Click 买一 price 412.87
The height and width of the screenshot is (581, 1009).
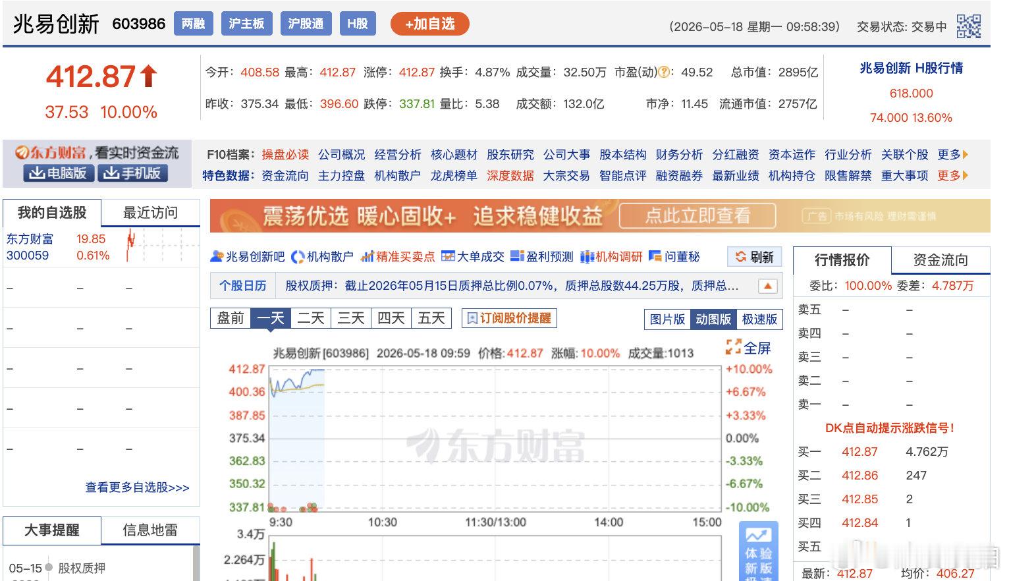[x=859, y=452]
